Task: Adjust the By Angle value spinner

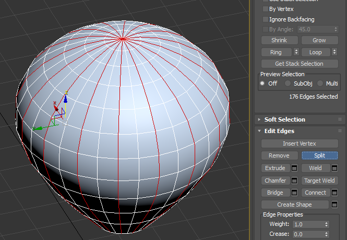Action: 336,29
